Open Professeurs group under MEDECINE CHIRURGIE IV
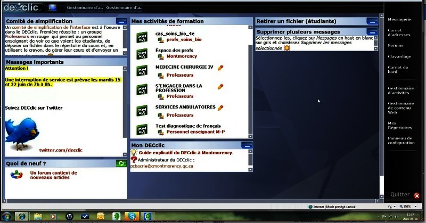426x223 pixels. point(180,75)
